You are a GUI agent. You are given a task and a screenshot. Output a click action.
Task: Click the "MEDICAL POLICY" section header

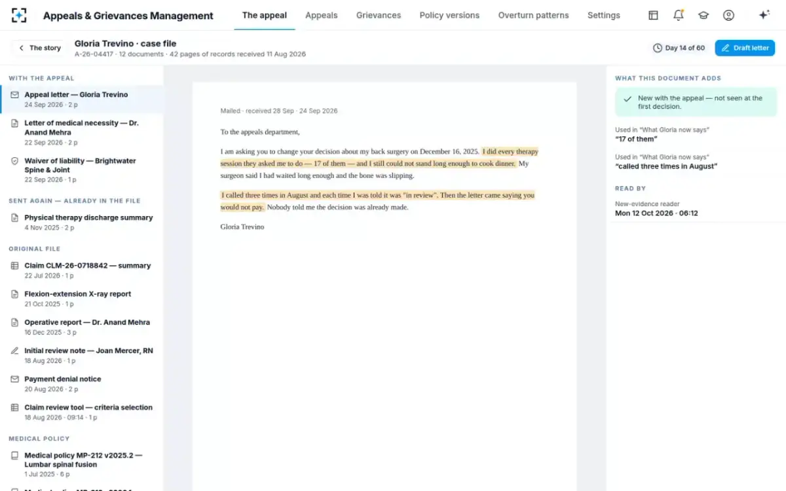click(39, 439)
